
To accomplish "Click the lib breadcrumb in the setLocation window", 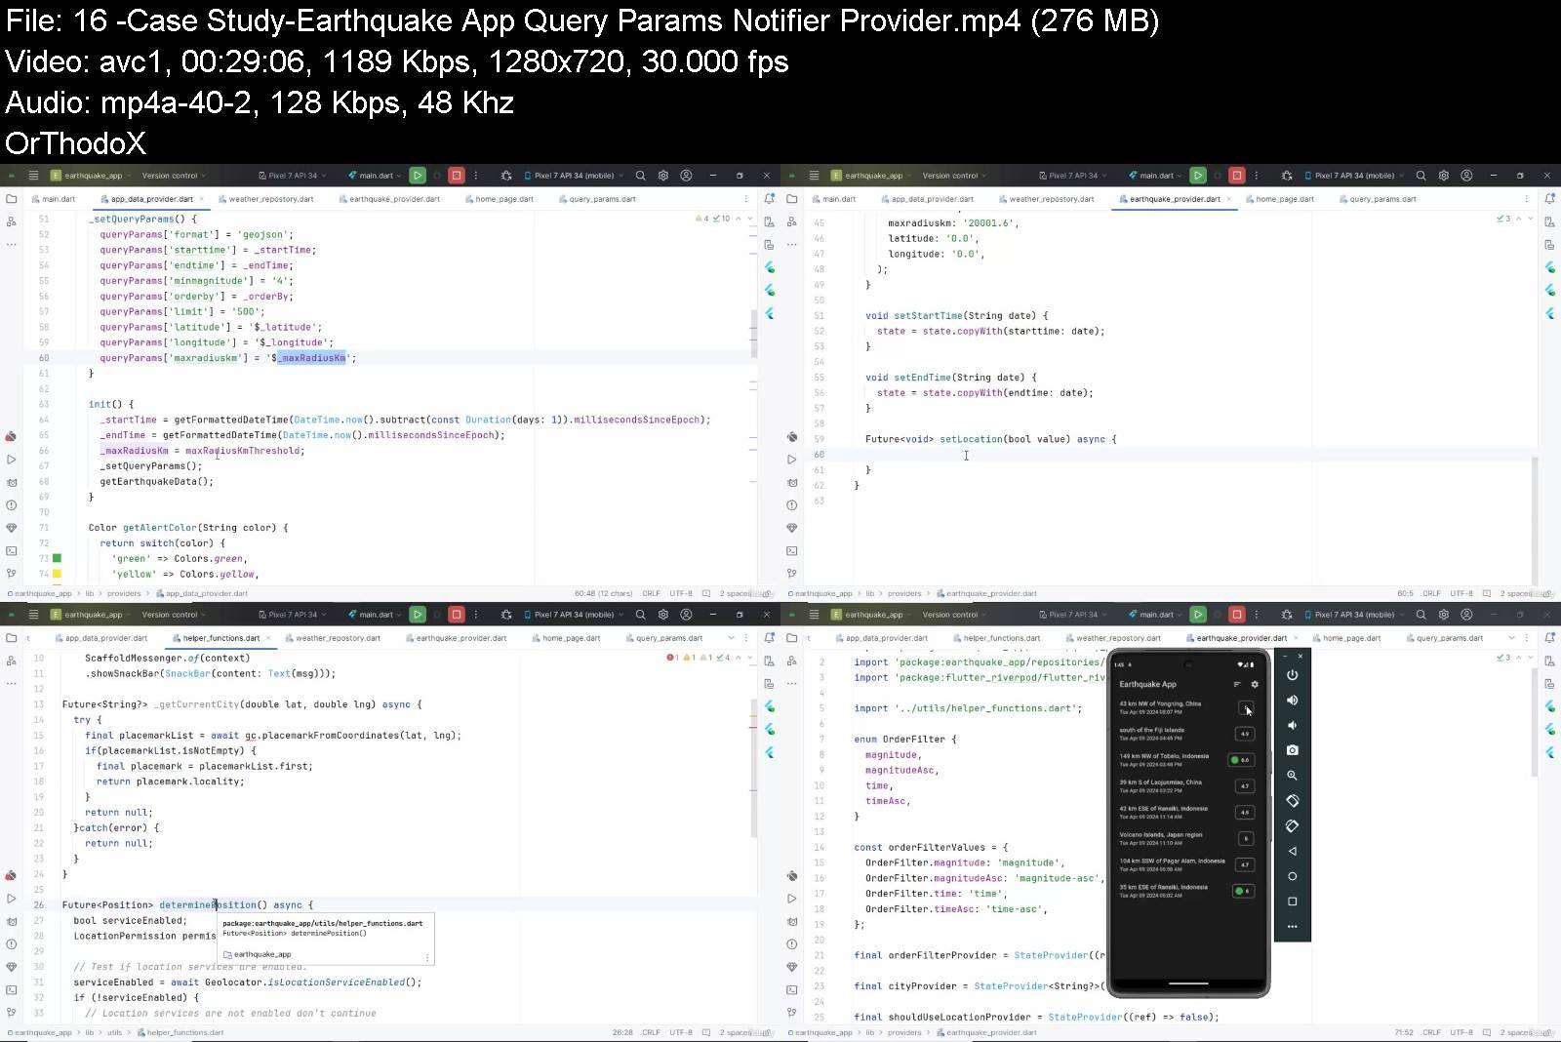I will pos(870,593).
